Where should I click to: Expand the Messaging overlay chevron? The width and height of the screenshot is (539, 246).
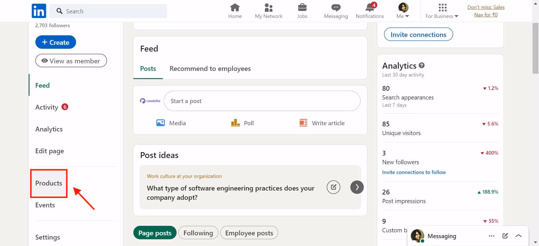(519, 236)
